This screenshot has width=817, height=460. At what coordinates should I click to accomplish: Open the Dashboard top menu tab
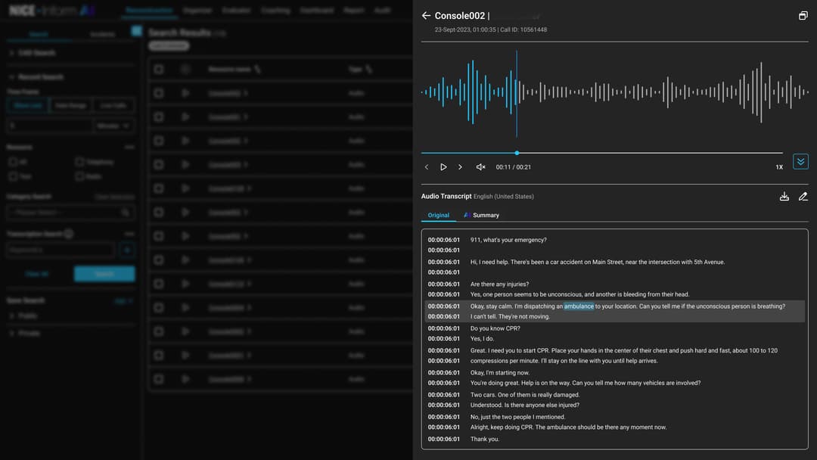[316, 11]
